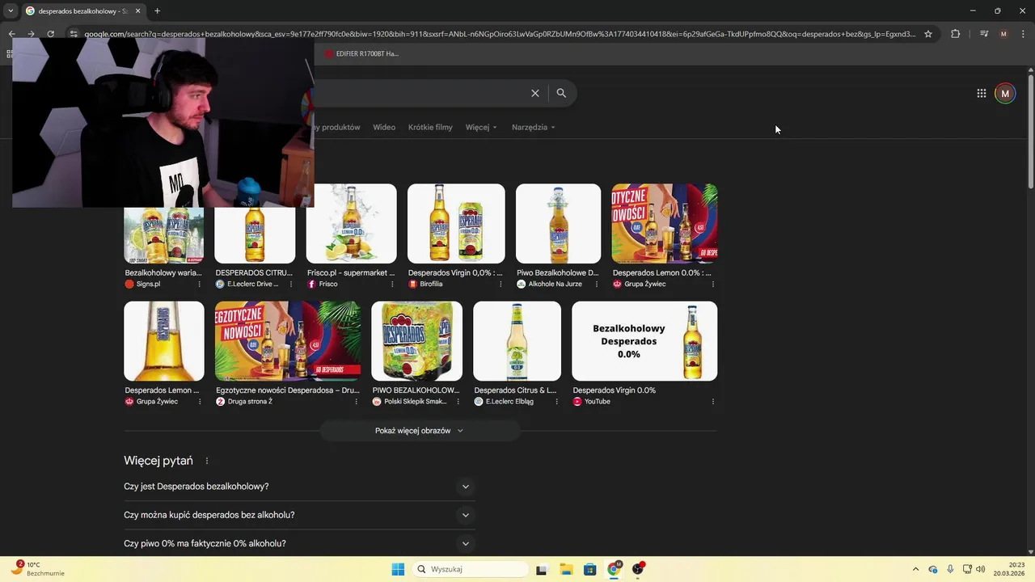View site information icon in the address bar
The width and height of the screenshot is (1035, 582).
74,34
